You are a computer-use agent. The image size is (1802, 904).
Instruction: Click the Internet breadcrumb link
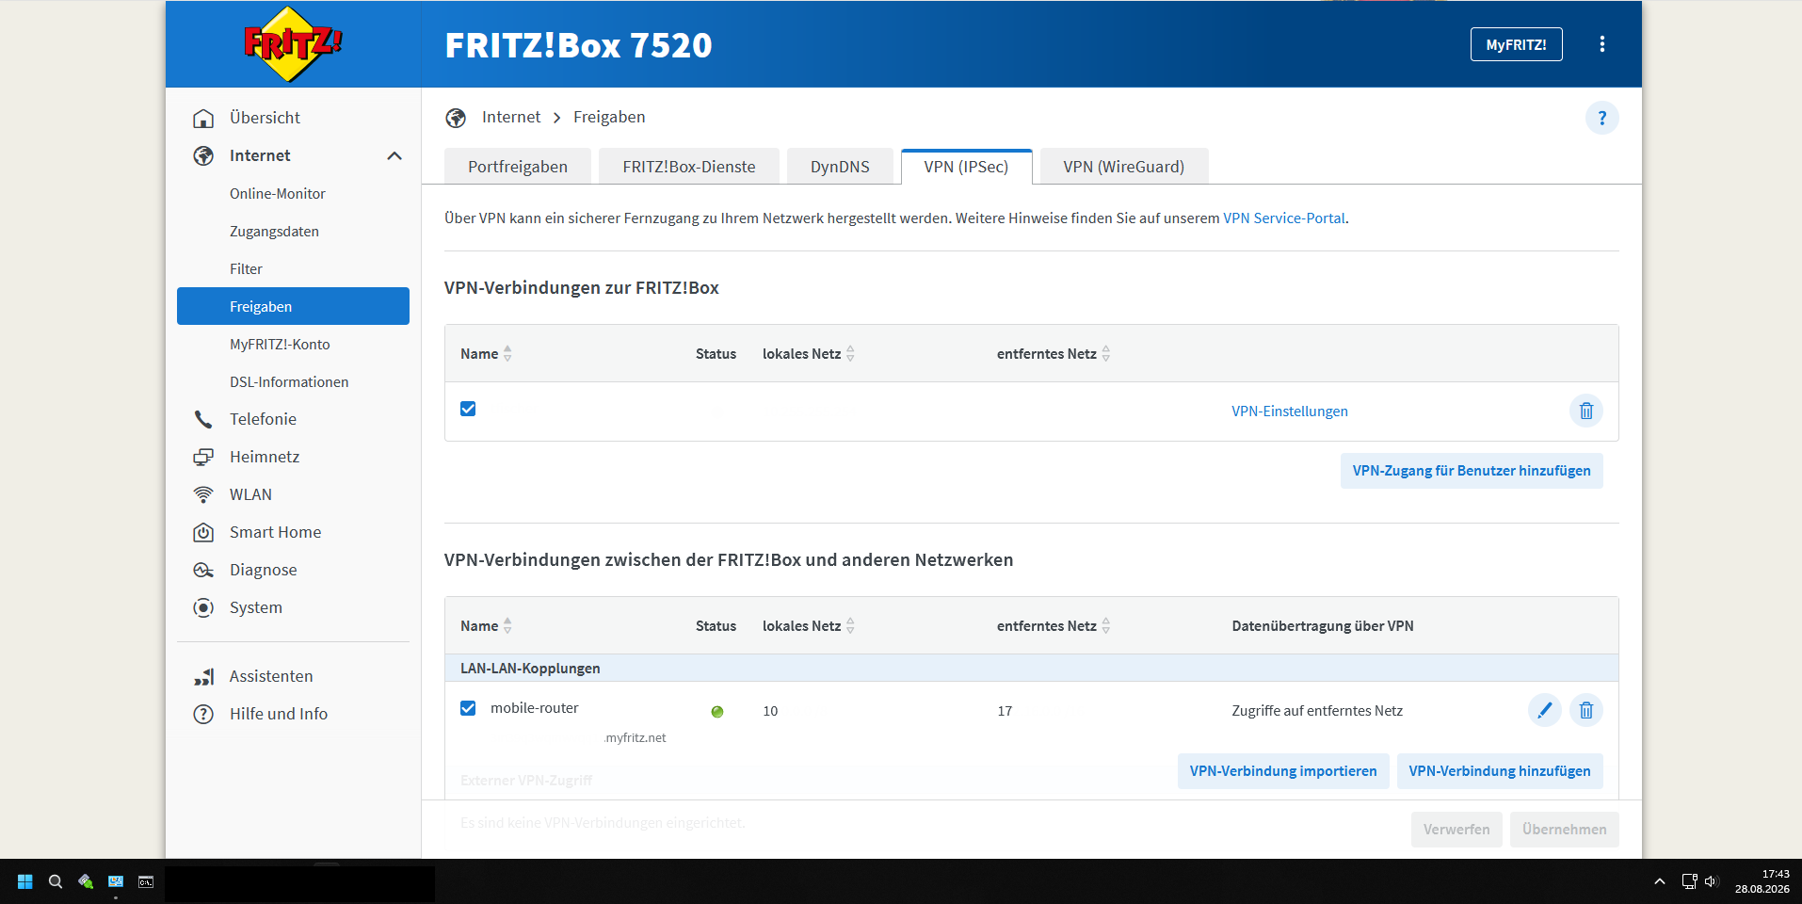coord(511,117)
